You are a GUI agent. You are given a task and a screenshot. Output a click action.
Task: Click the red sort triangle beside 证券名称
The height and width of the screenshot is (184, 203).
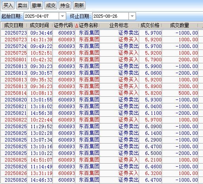(77, 26)
